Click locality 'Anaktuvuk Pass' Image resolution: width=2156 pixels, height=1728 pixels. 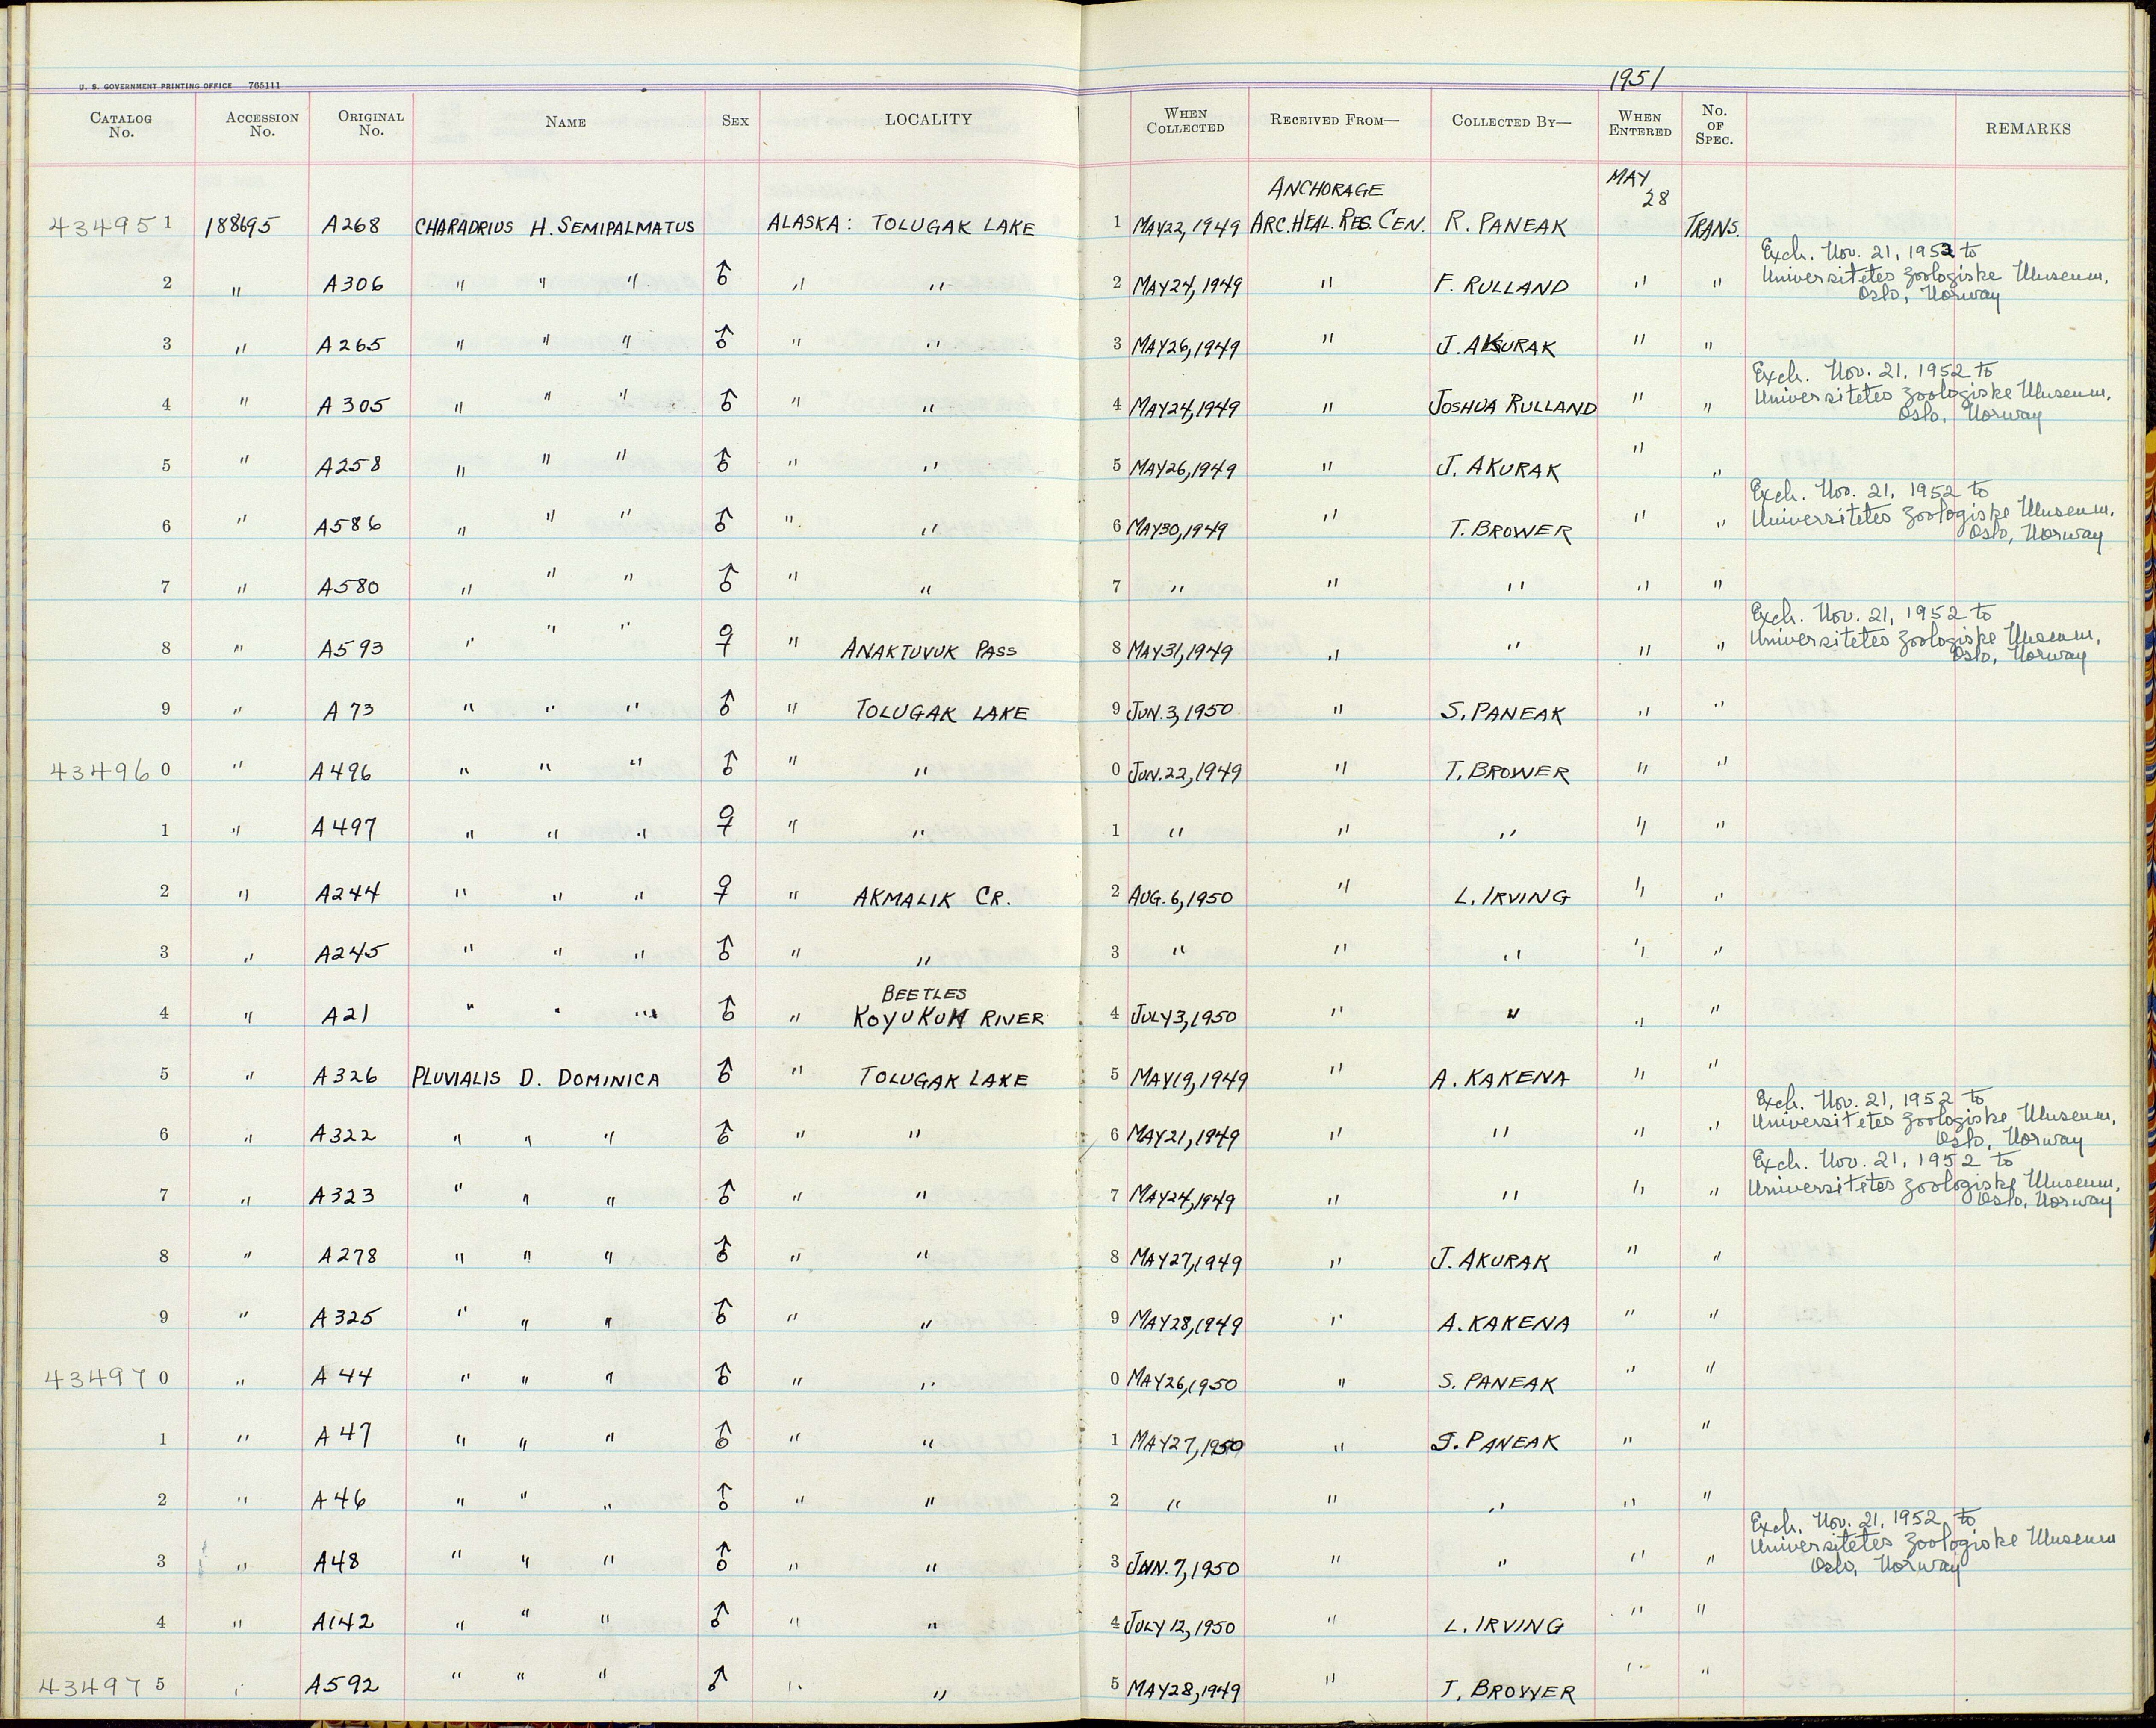[928, 651]
